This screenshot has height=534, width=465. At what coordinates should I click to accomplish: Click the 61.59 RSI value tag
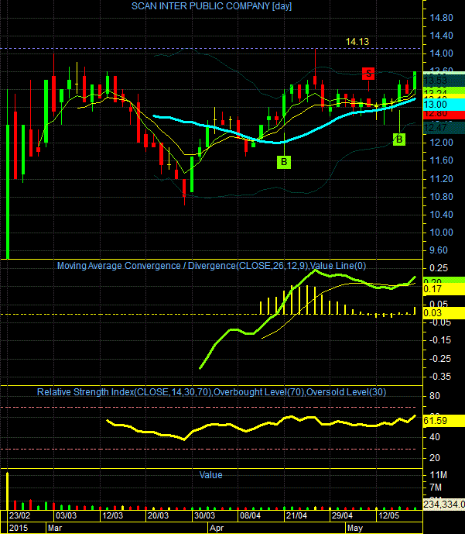pos(444,421)
